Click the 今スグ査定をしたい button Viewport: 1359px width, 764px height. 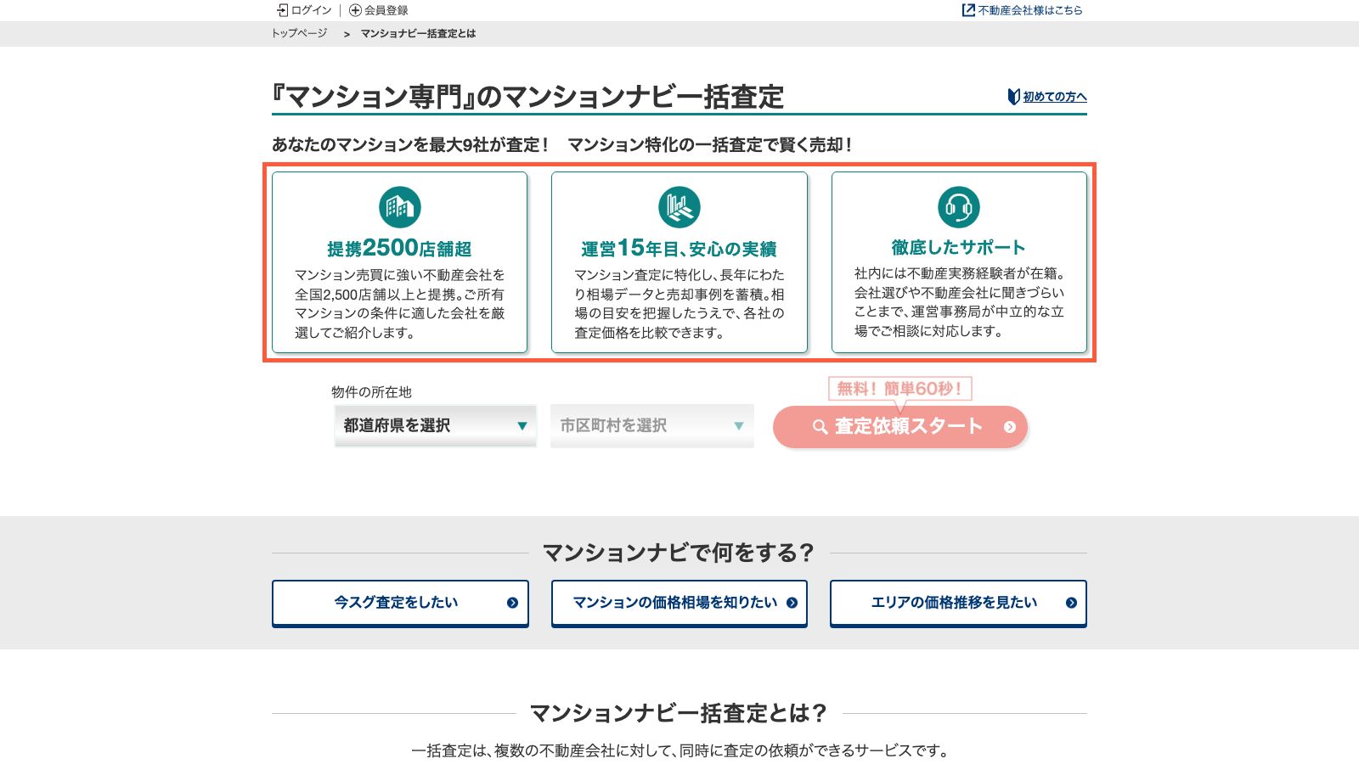(400, 603)
